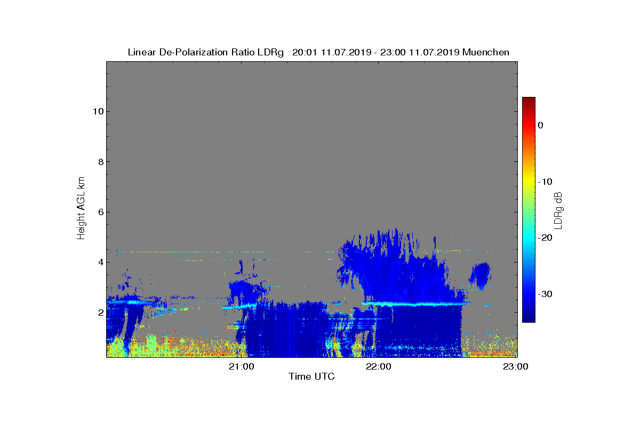Click the colorbar value -30
Viewport: 640px width, 426px height.
tap(545, 294)
